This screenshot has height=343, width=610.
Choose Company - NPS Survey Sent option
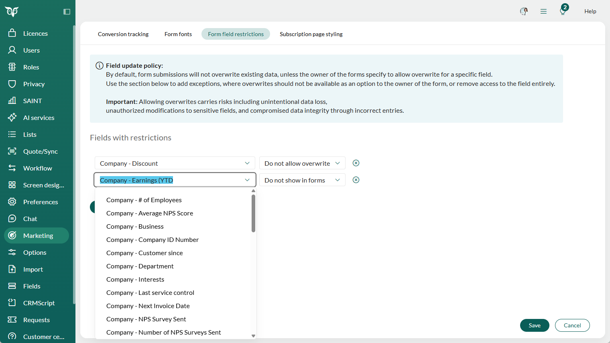click(173, 319)
